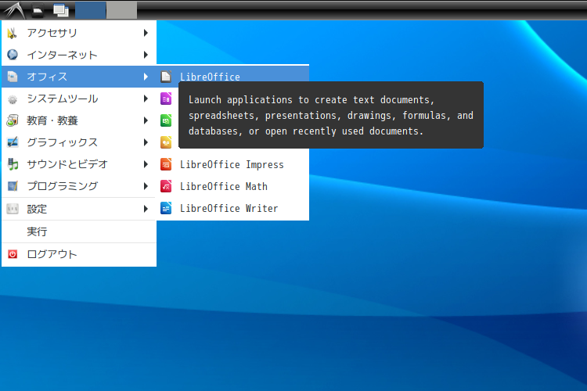Image resolution: width=587 pixels, height=391 pixels.
Task: Expand the プログラミング submenu arrow
Action: [146, 186]
